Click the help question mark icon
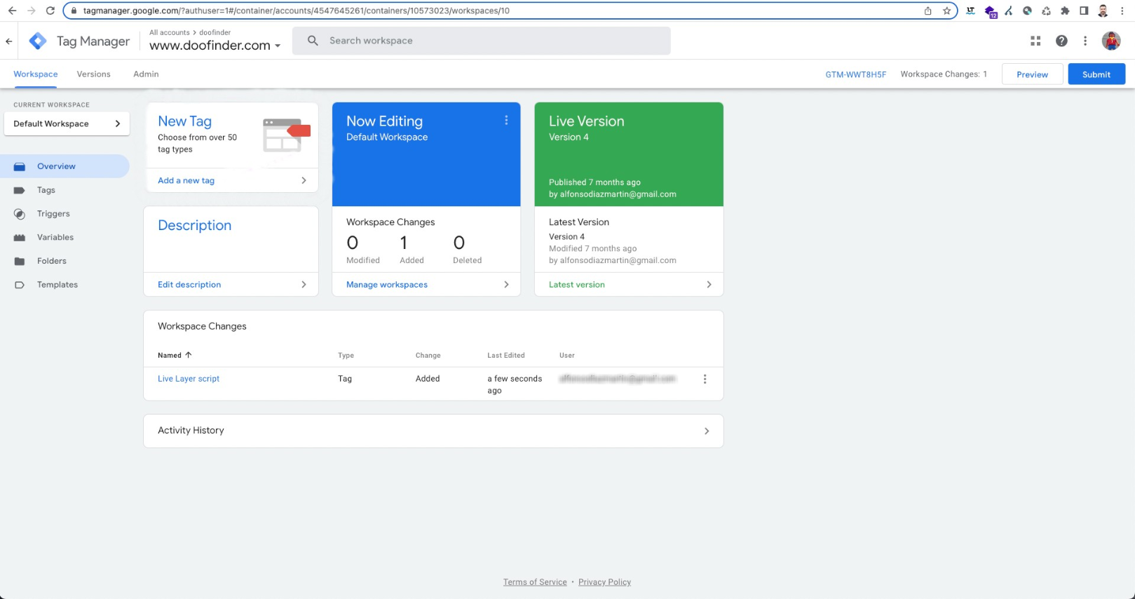The image size is (1135, 599). coord(1061,41)
